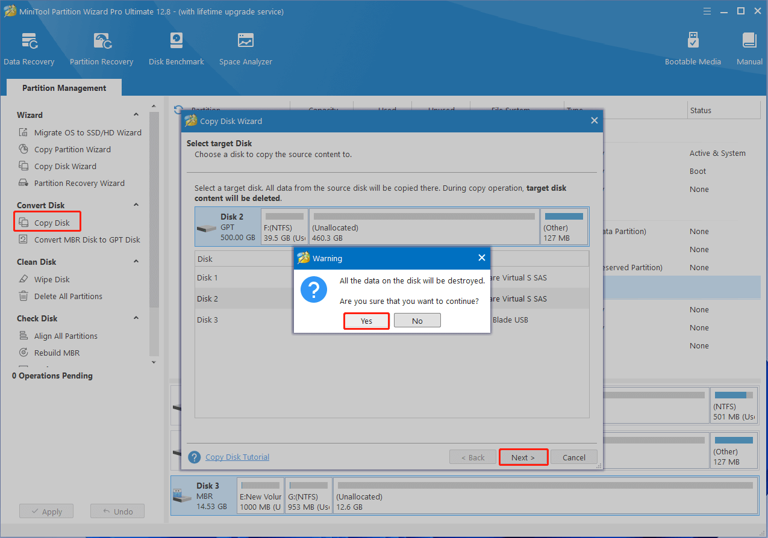Select Align All Partitions option
Screen dimensions: 768x538
click(x=66, y=336)
